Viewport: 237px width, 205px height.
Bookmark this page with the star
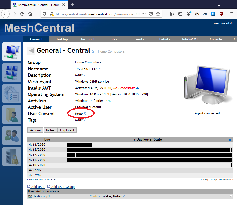click(158, 14)
